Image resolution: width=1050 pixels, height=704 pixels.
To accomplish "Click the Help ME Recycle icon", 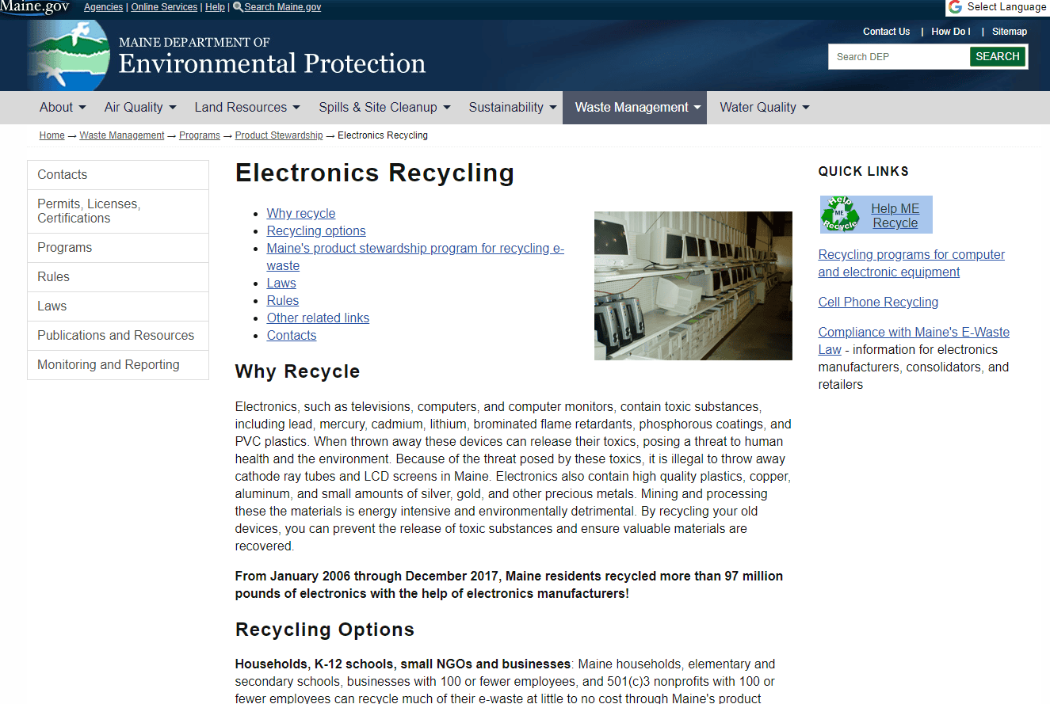I will click(x=840, y=215).
